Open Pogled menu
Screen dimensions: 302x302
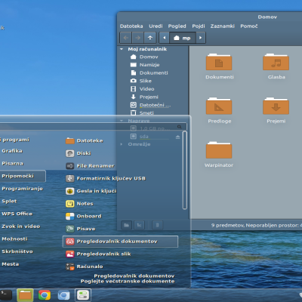pos(177,26)
